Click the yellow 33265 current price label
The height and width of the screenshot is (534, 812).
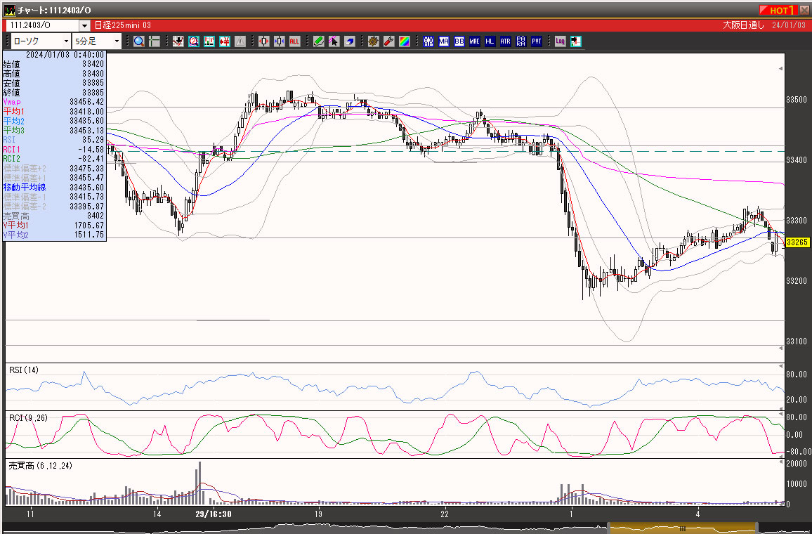click(798, 242)
